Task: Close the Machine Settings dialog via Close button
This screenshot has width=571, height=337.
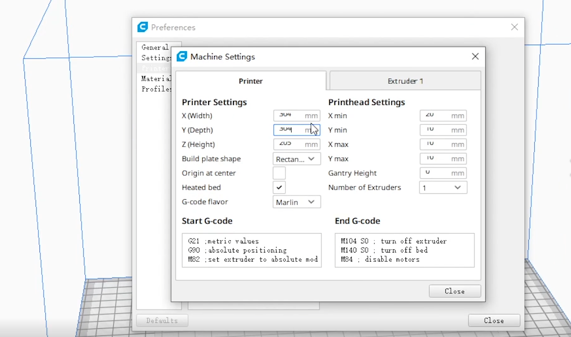Action: (x=455, y=291)
